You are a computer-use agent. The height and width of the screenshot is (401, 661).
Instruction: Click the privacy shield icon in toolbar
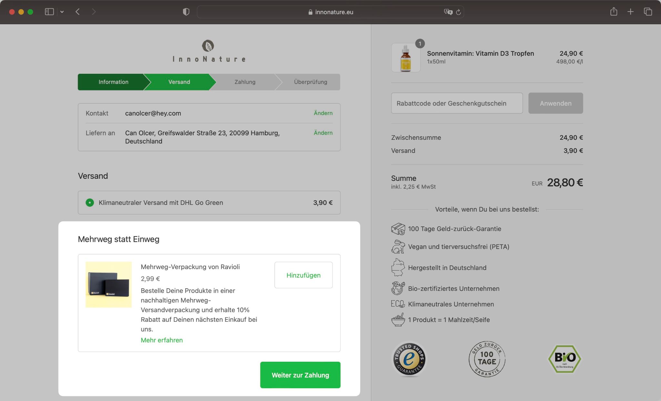point(186,12)
